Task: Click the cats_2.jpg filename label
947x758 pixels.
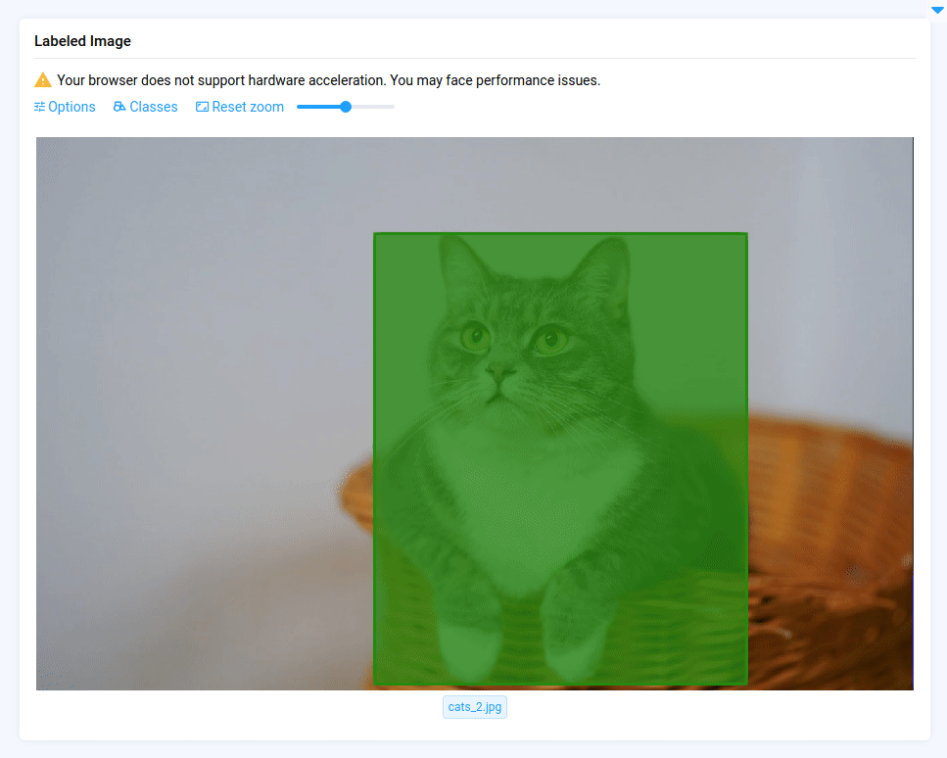Action: tap(475, 707)
